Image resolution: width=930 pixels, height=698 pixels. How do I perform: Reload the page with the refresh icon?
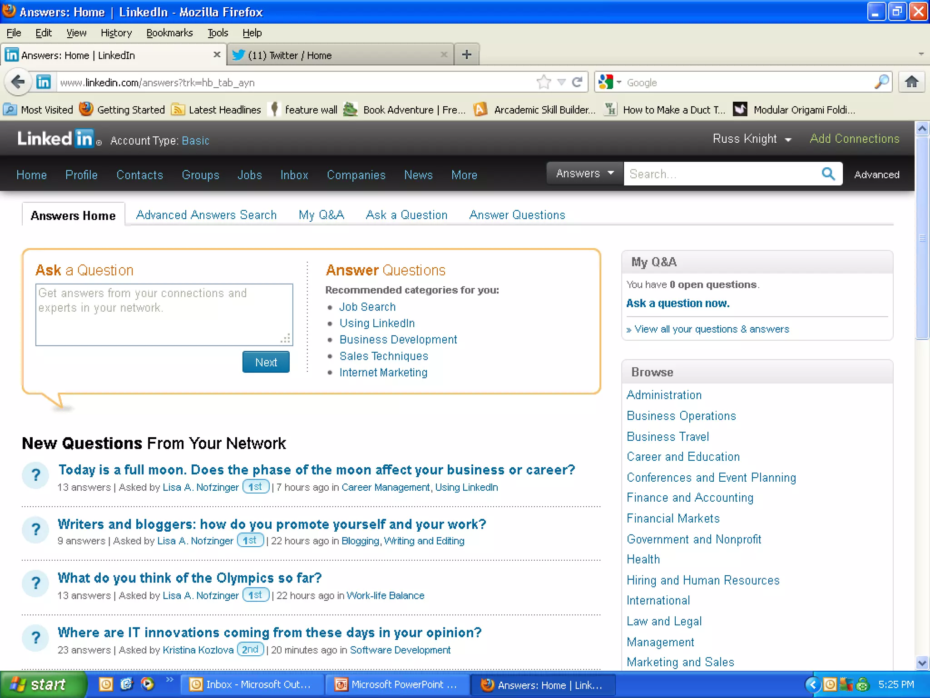[x=577, y=82]
